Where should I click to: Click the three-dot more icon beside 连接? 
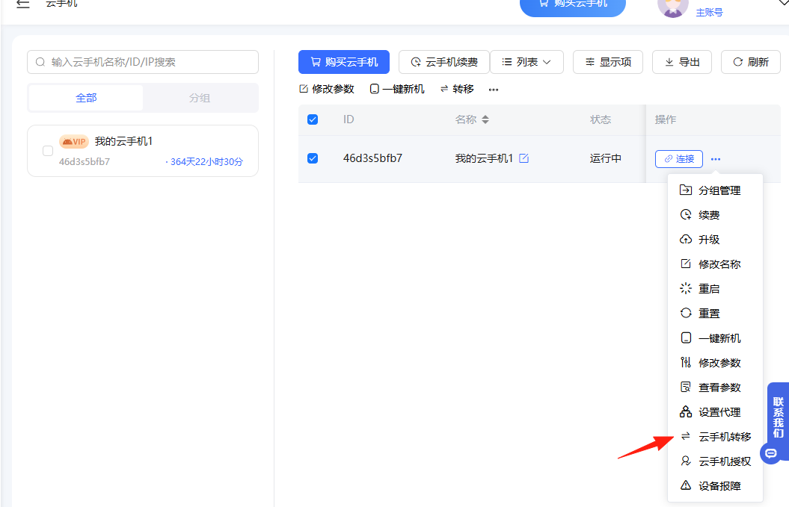click(716, 159)
